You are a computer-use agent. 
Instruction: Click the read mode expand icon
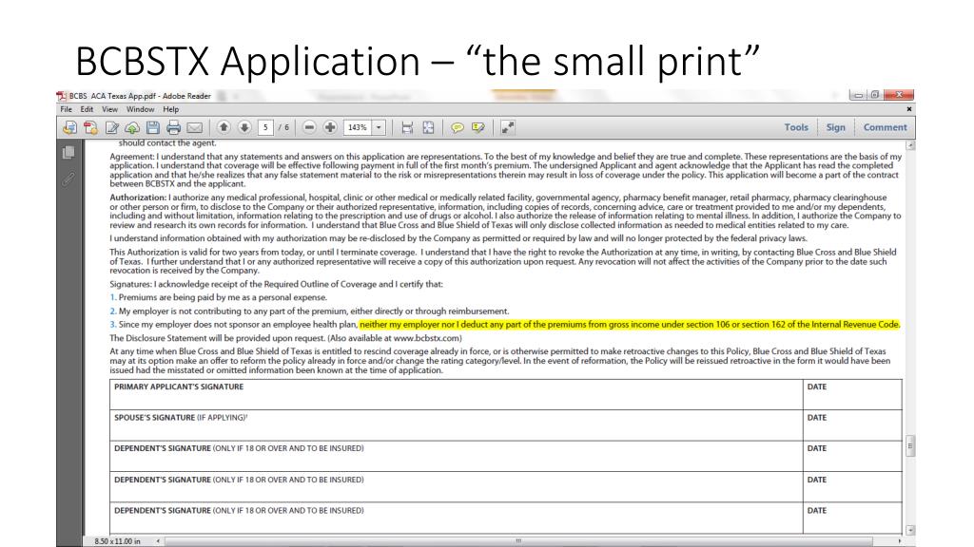(508, 128)
